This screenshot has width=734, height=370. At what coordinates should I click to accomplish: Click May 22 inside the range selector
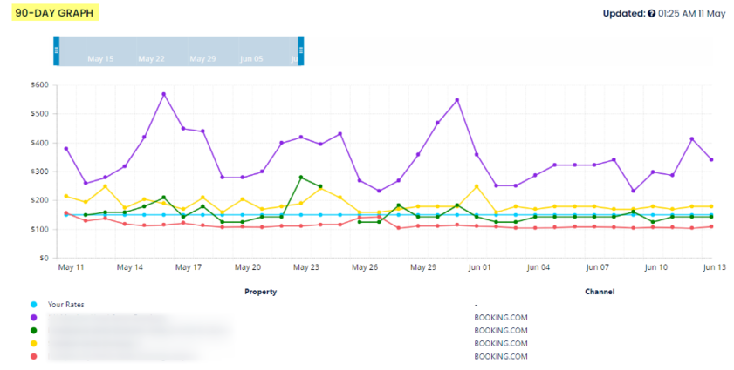151,59
